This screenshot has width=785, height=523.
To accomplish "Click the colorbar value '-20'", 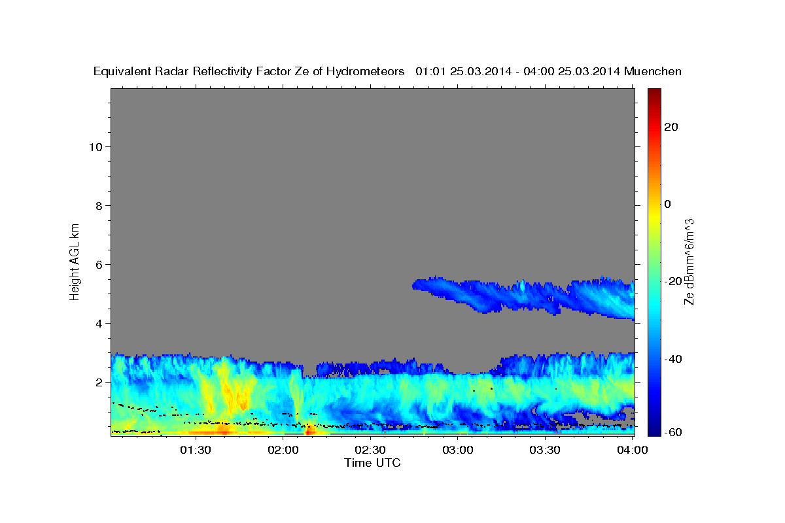I will click(x=672, y=281).
